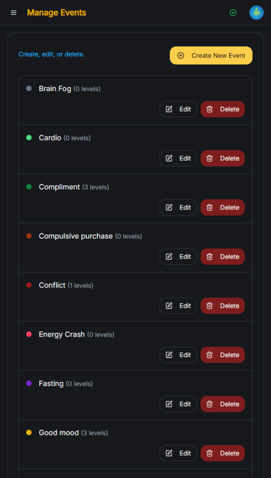Image resolution: width=271 pixels, height=478 pixels.
Task: Click the trash icon on Good mood's Delete button
Action: point(209,453)
